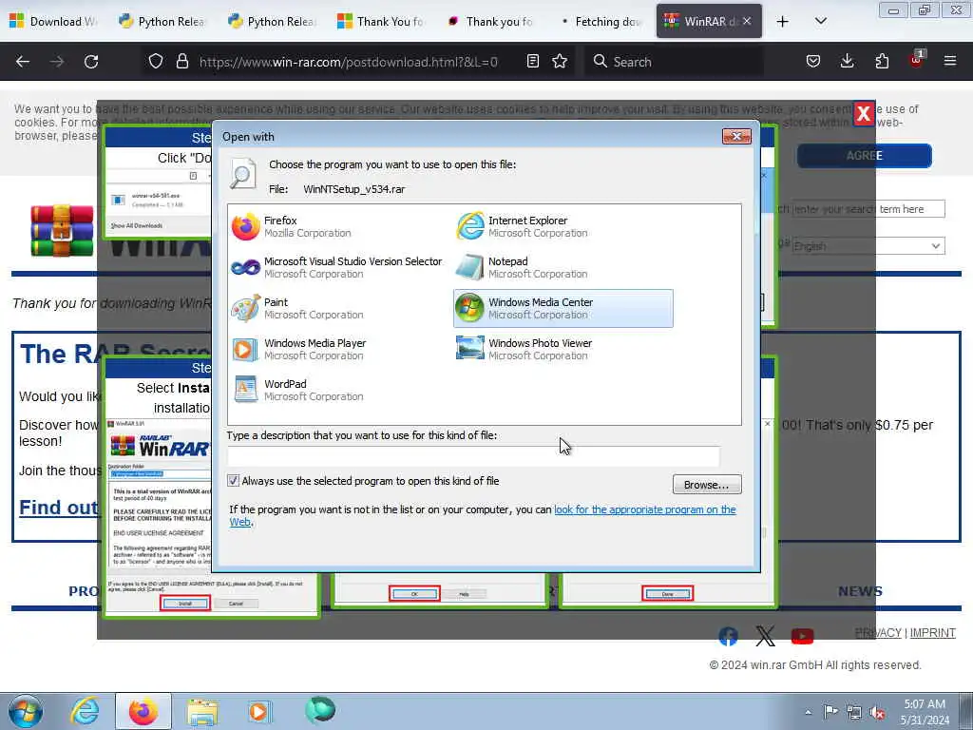Open the YouTube social icon
Screen dimensions: 973x730
click(802, 636)
